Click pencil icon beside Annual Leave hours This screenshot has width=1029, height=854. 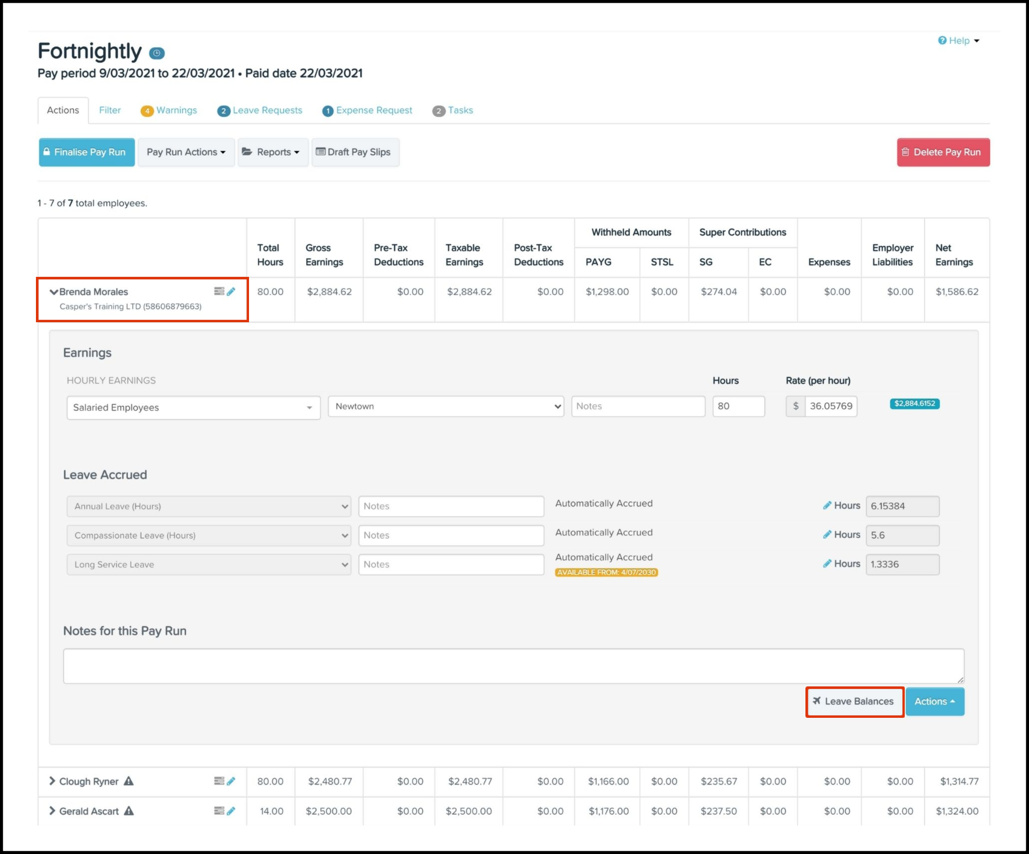click(827, 505)
